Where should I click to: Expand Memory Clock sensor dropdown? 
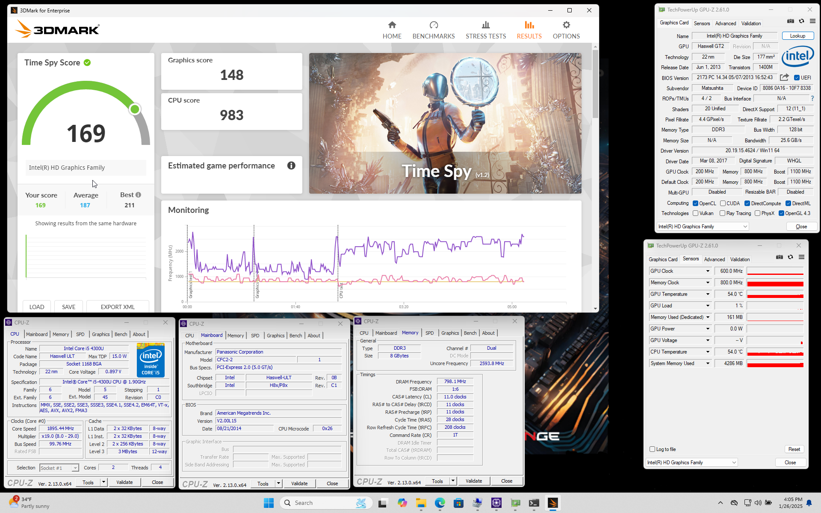click(708, 283)
